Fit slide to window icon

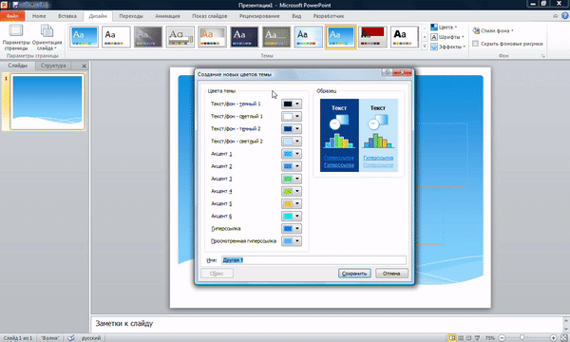pyautogui.click(x=563, y=338)
